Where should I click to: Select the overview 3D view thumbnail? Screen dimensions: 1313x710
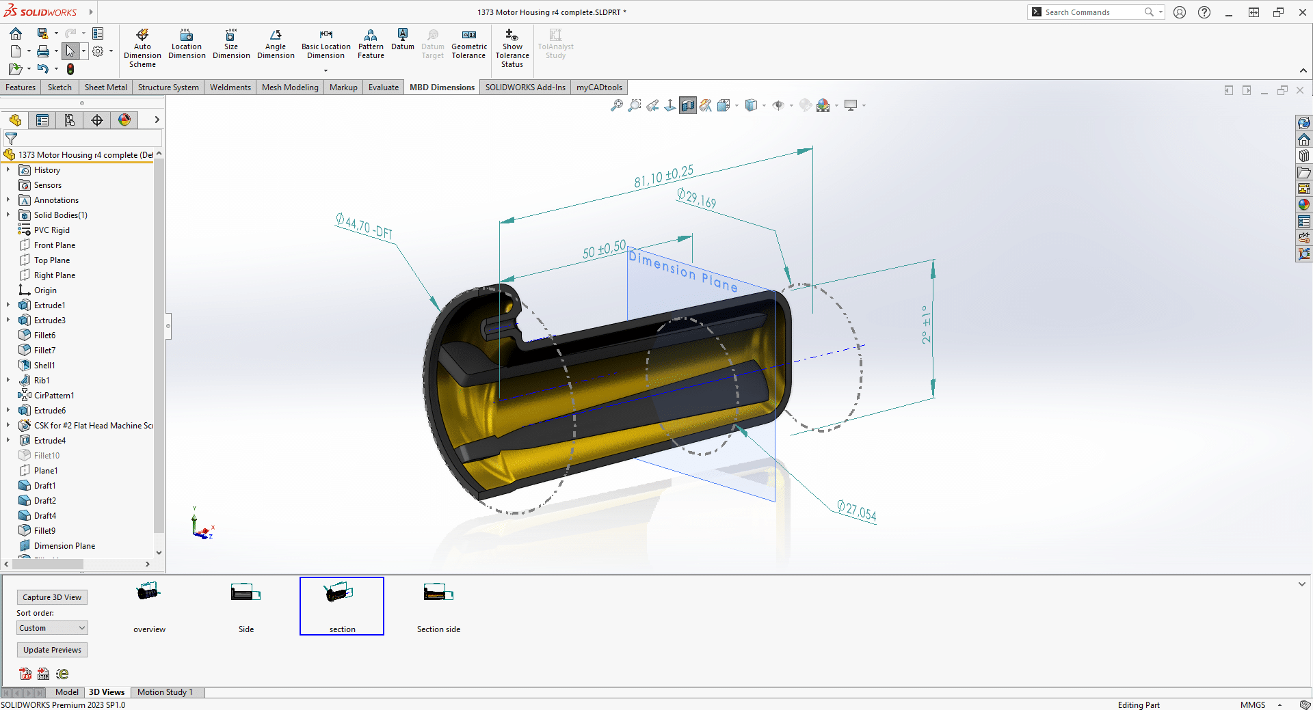149,606
